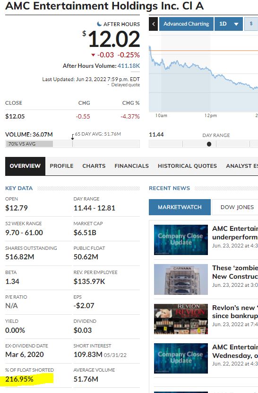Screen dimensions: 258x393
Task: Click the Market Cap $6.51B value
Action: click(x=85, y=233)
